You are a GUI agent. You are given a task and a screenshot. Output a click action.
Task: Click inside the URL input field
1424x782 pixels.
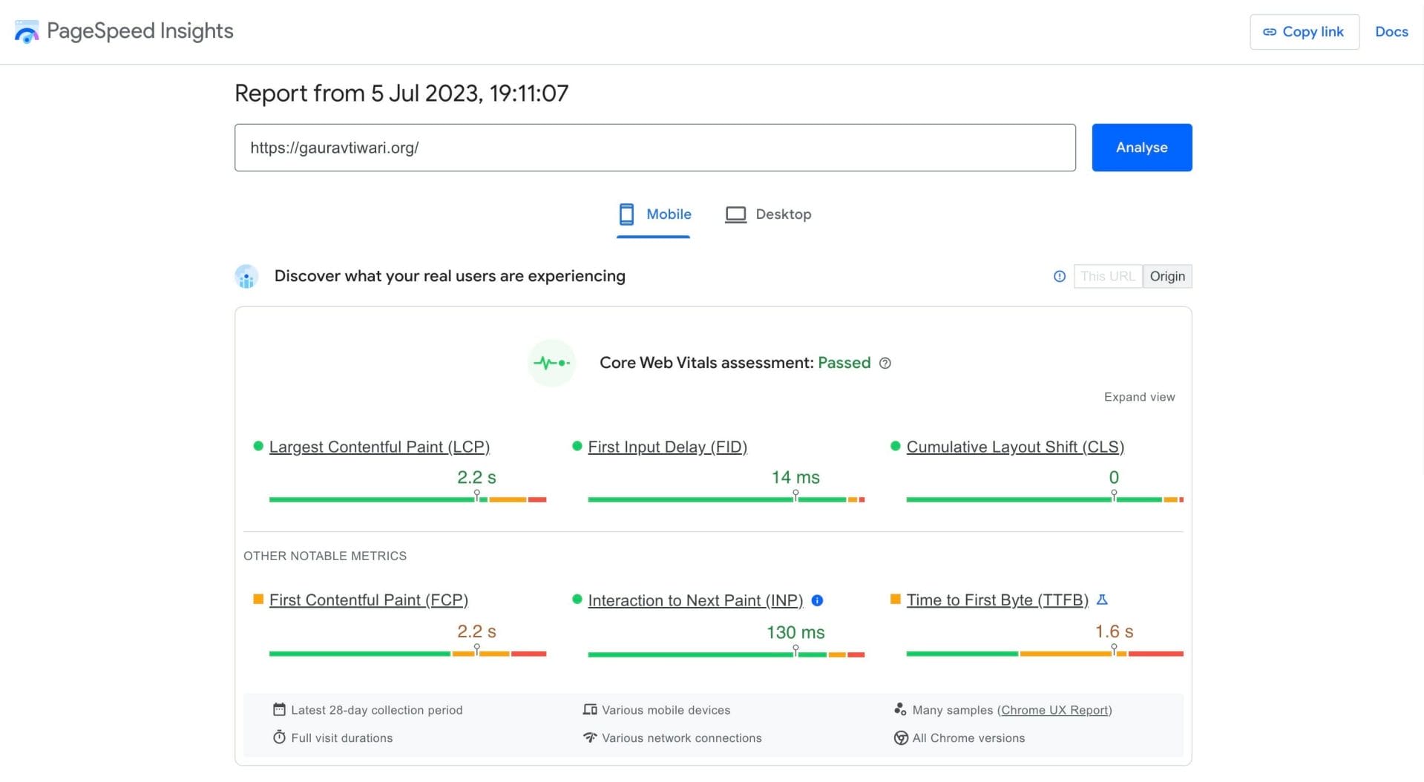pos(654,147)
